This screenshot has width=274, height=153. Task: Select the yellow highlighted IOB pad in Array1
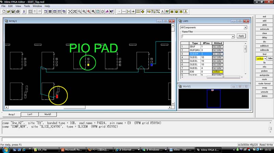88,65
